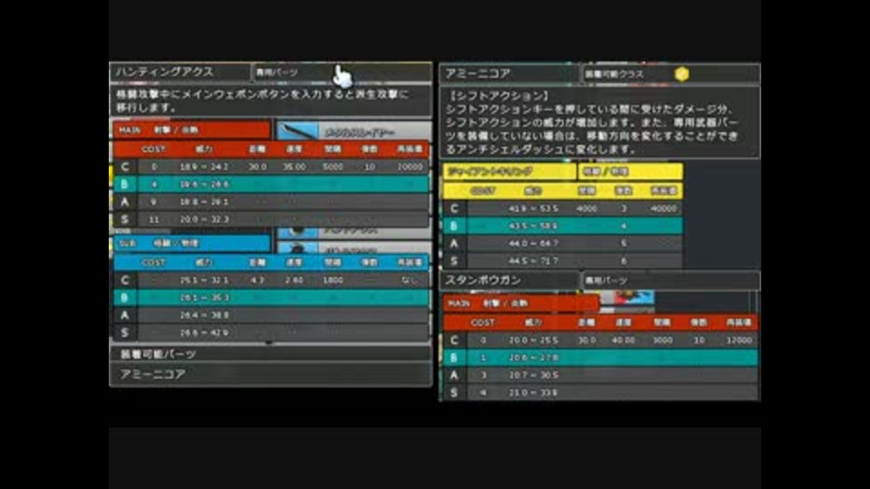Click 専用パーツ label beside ハンティングアクス

[277, 72]
